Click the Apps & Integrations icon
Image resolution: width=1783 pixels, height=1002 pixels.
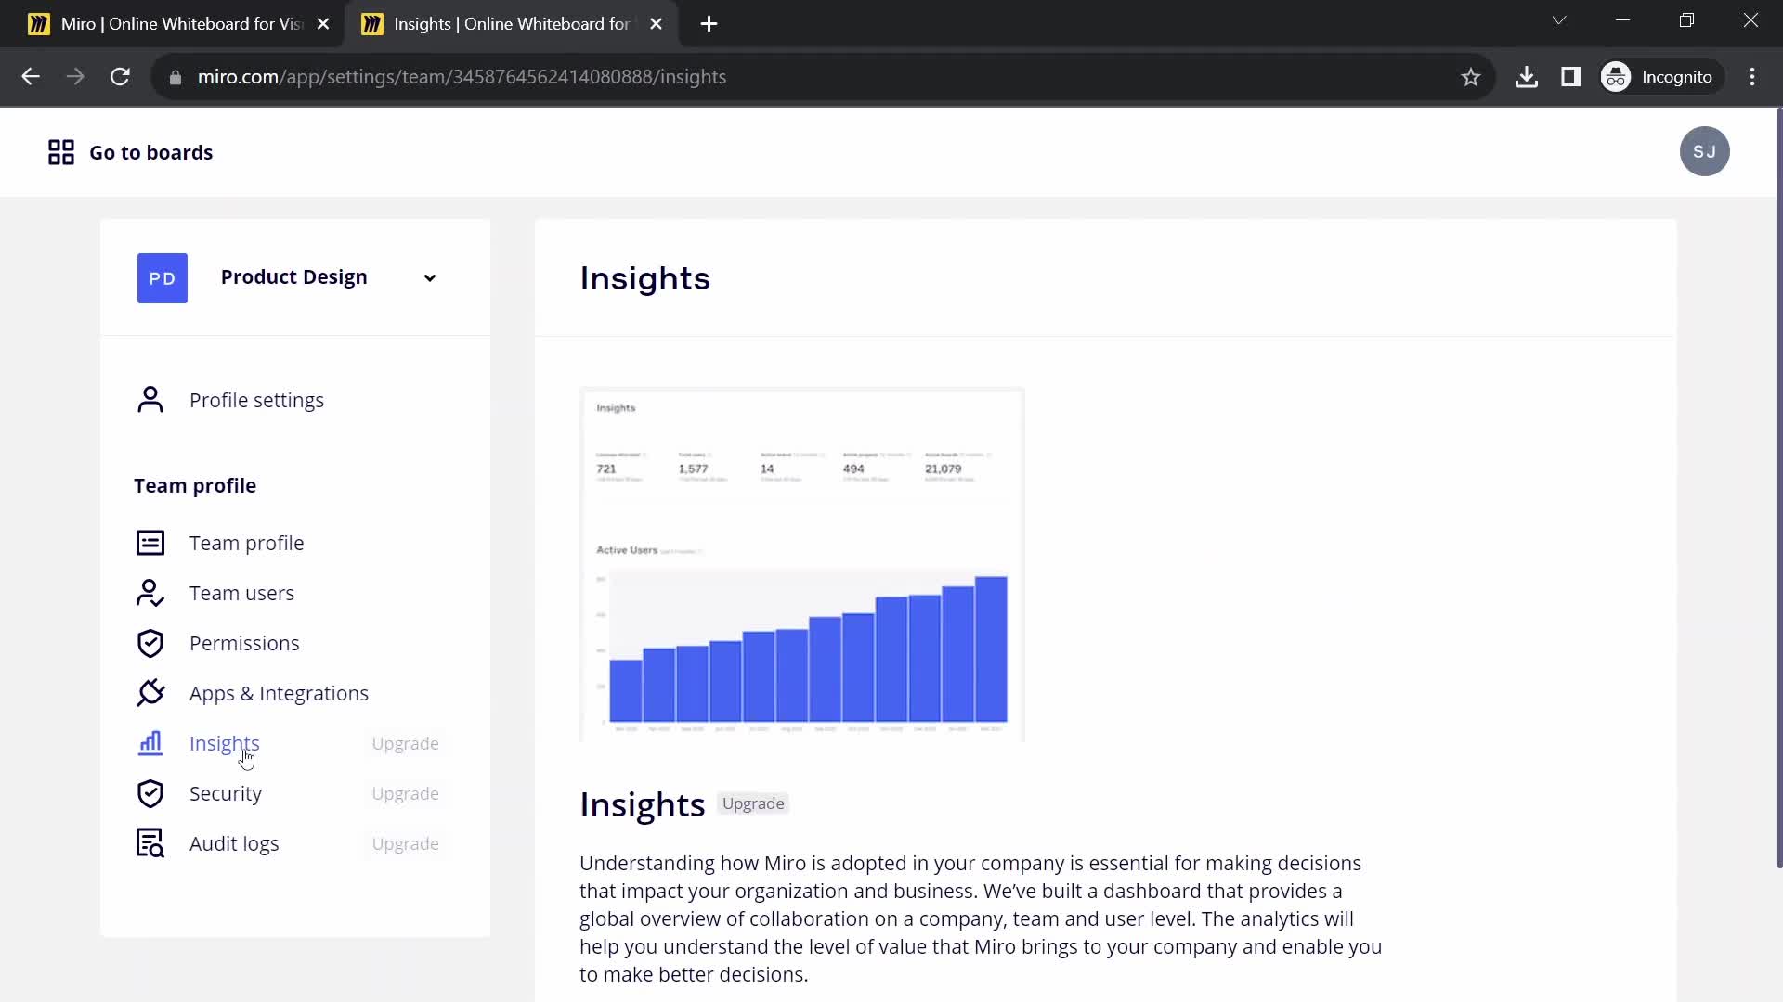point(150,694)
